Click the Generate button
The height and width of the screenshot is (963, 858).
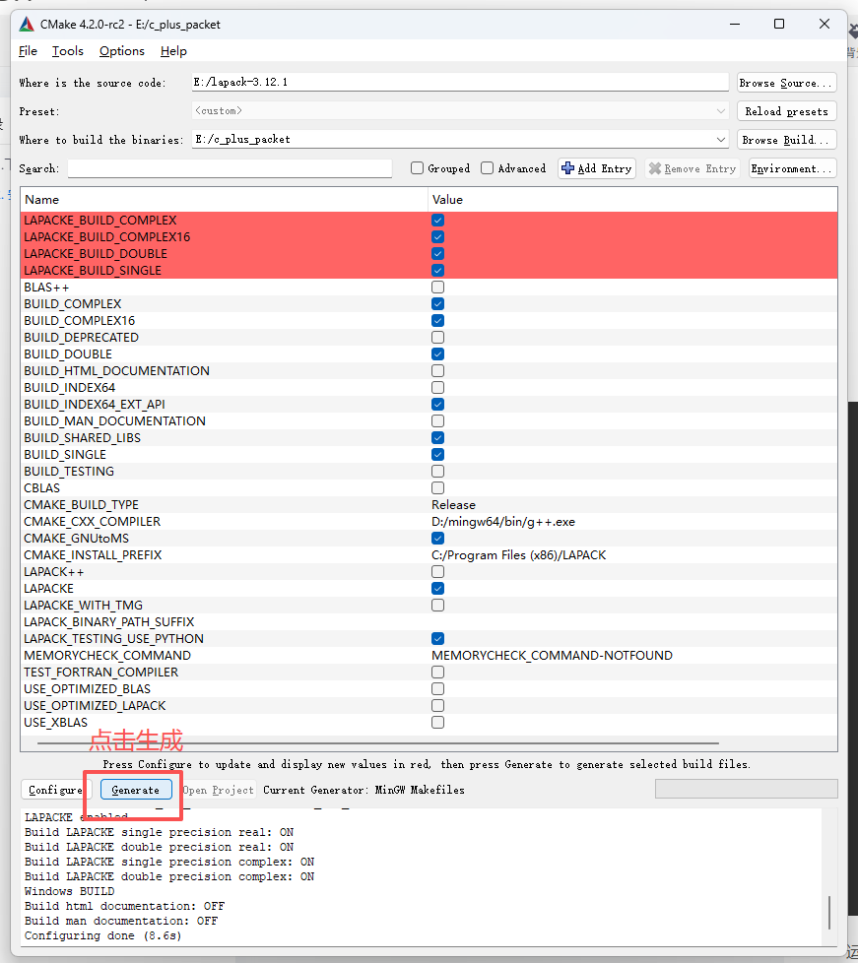(x=135, y=790)
